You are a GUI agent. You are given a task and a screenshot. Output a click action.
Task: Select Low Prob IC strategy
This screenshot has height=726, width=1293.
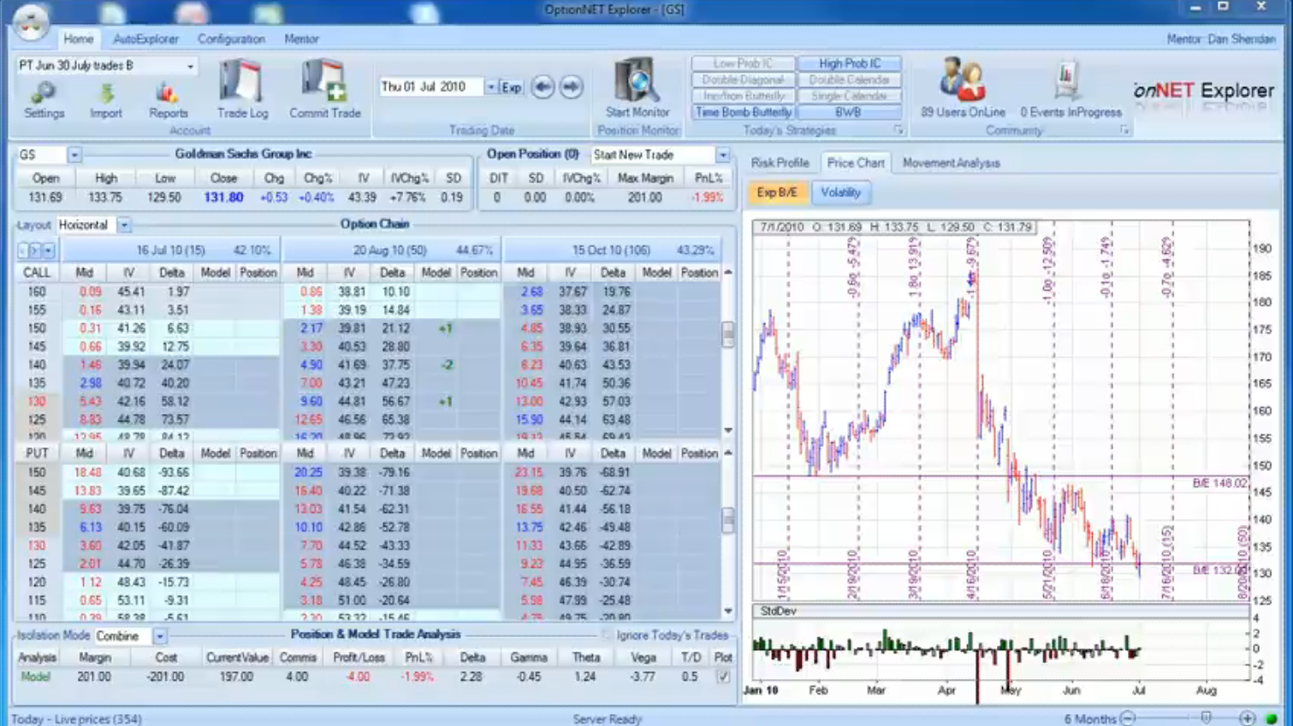742,63
